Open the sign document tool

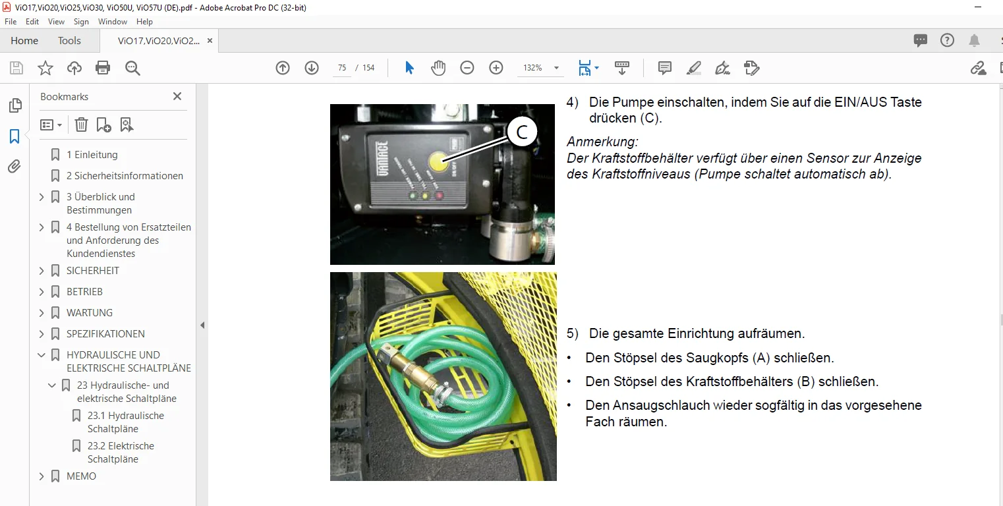(x=723, y=68)
